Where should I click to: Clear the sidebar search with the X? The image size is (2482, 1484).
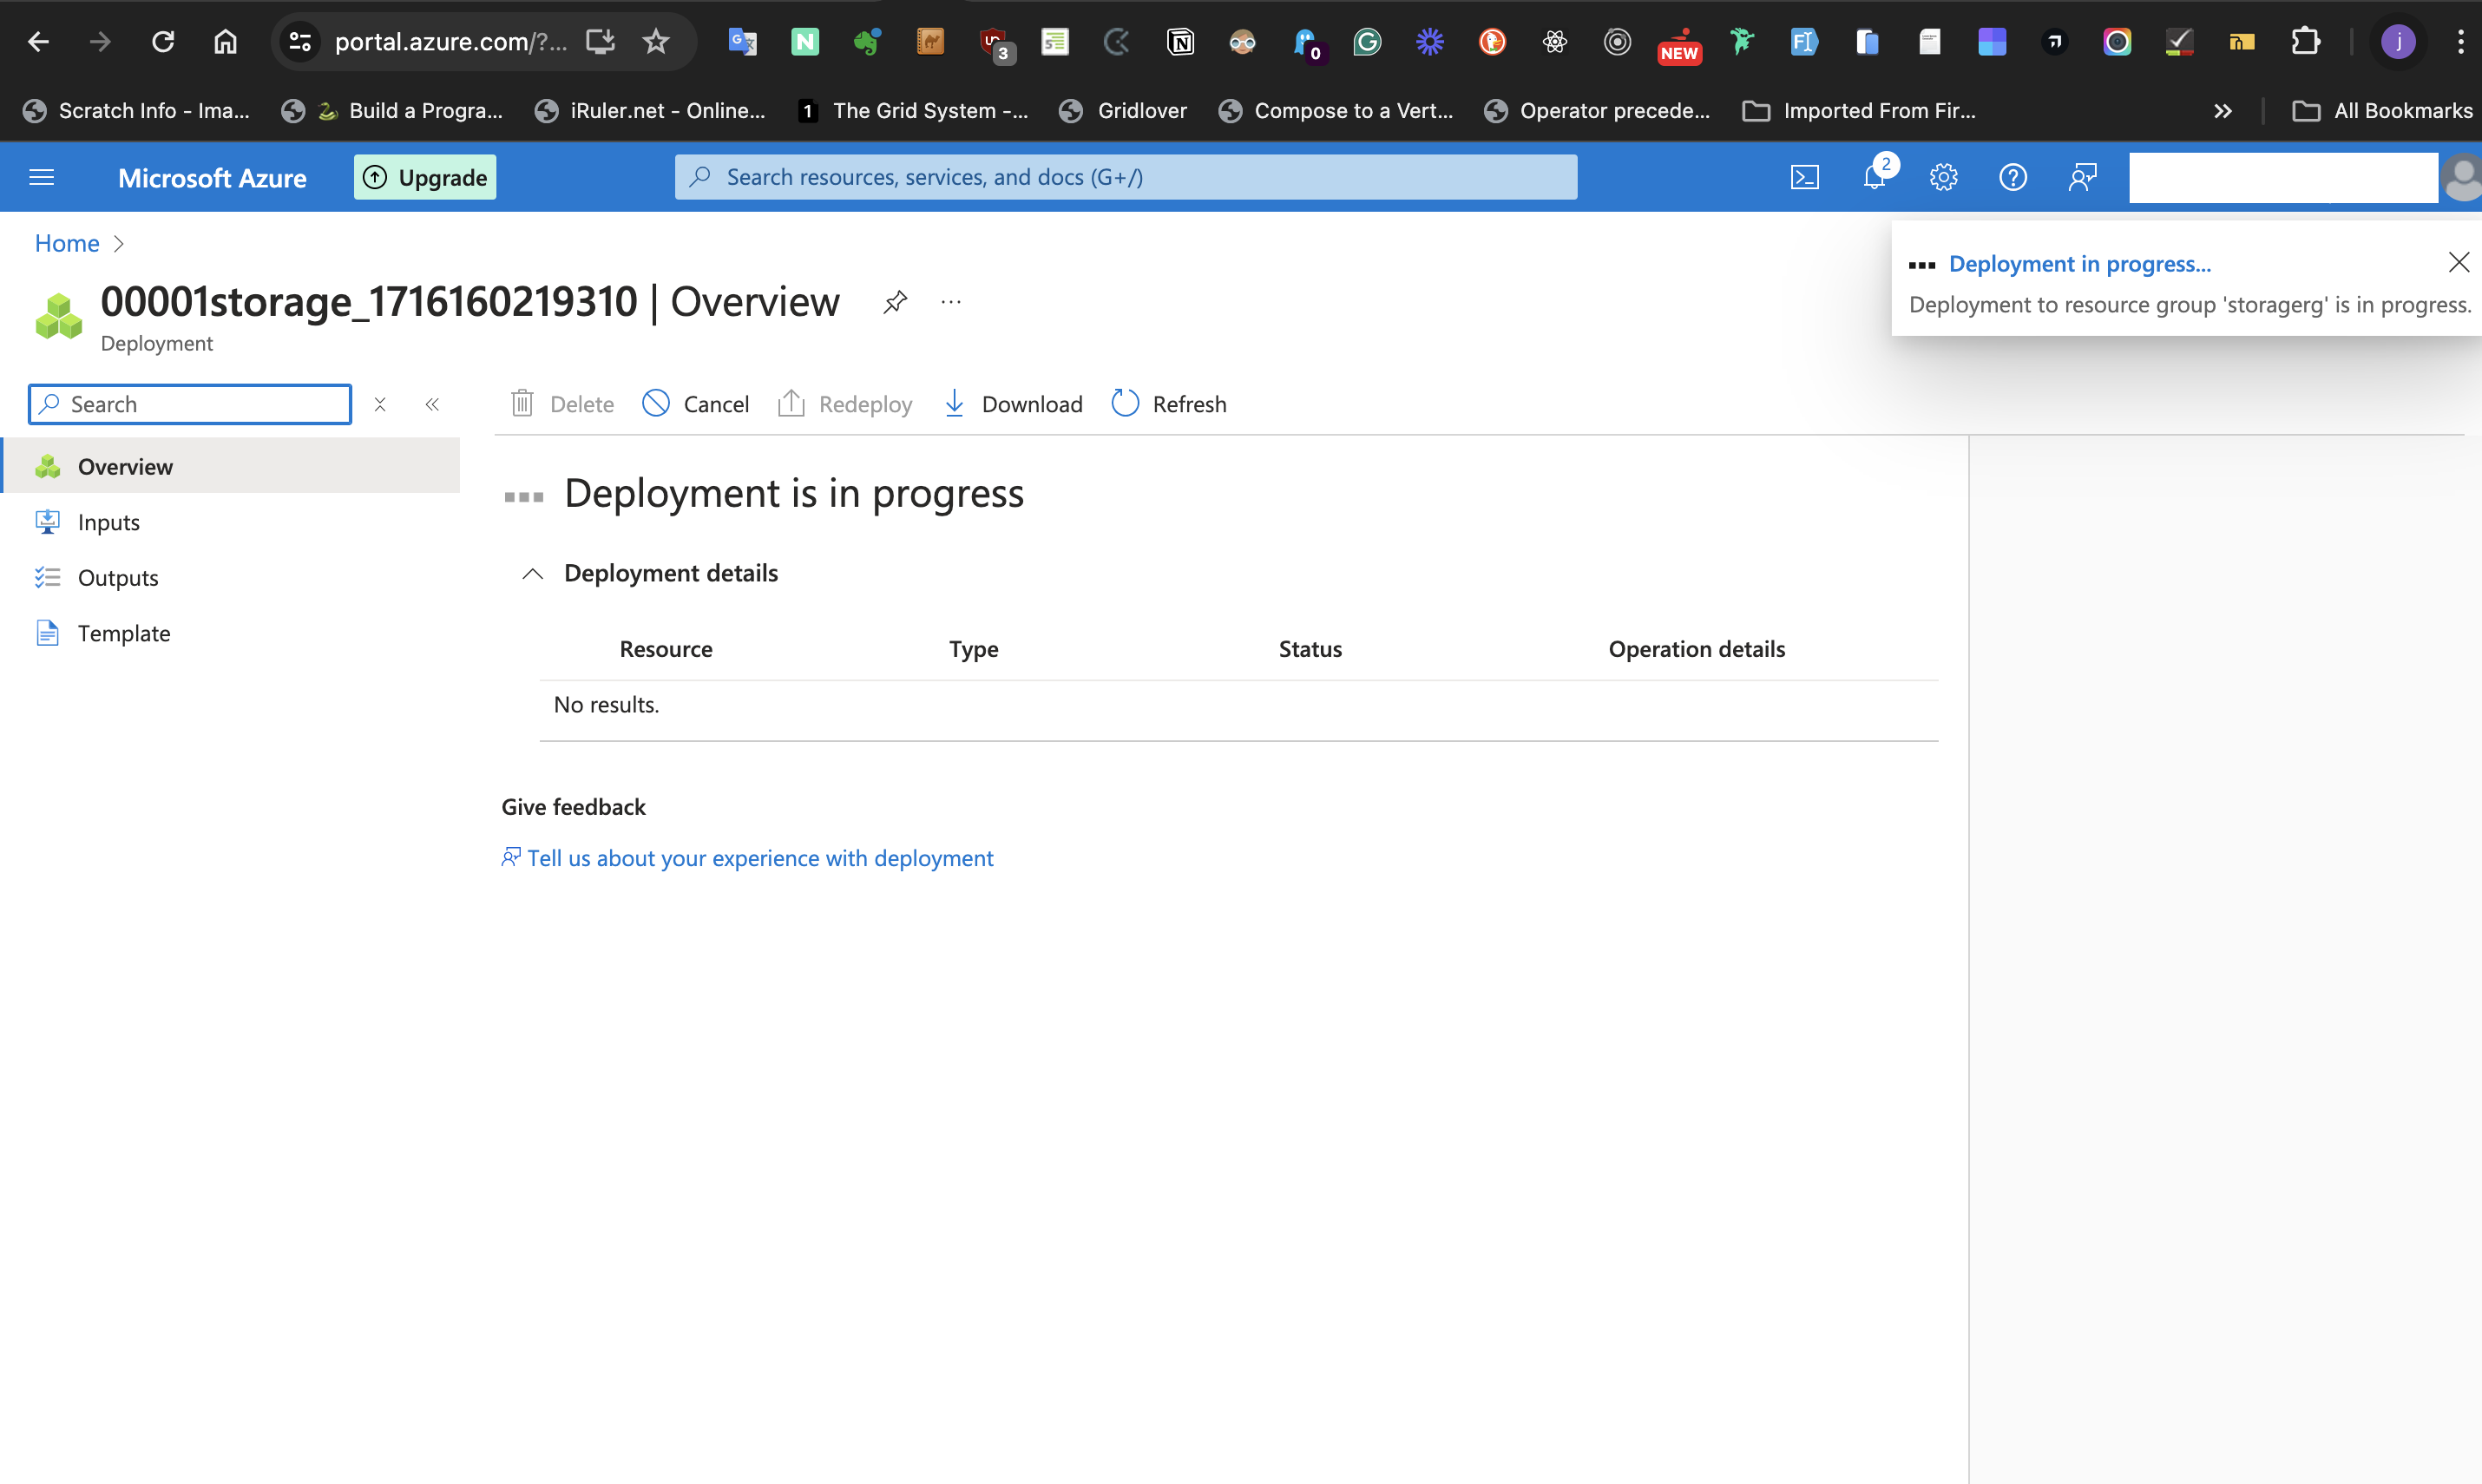click(x=380, y=404)
